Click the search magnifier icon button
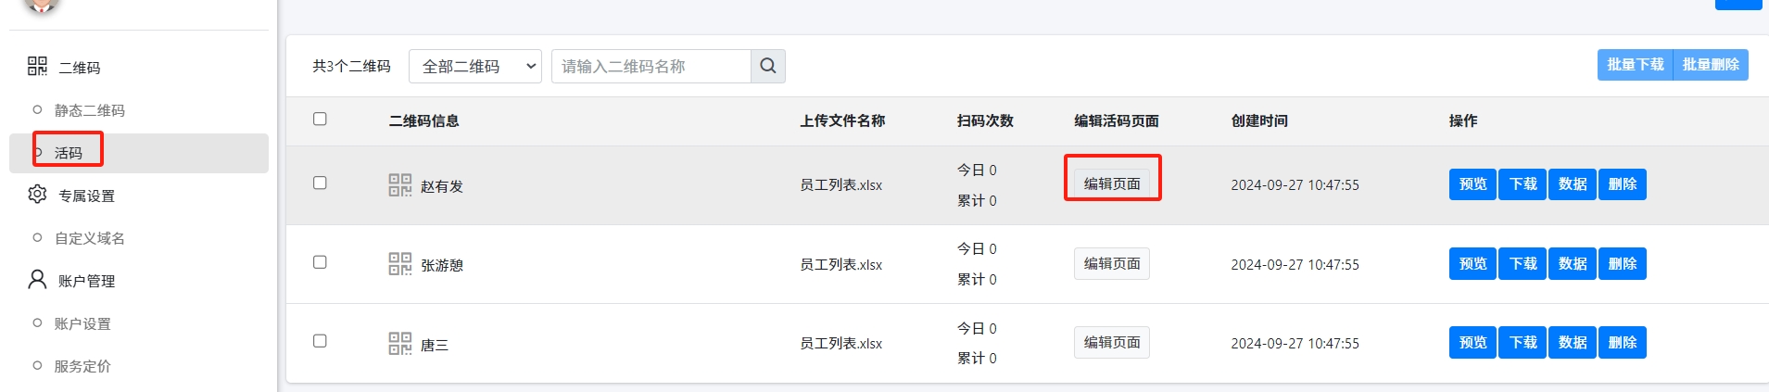This screenshot has width=1769, height=392. pos(767,66)
